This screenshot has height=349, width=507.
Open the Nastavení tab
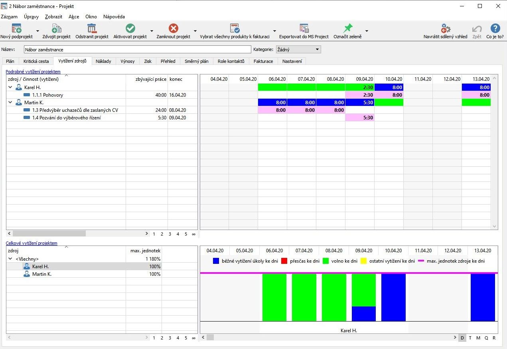click(292, 61)
